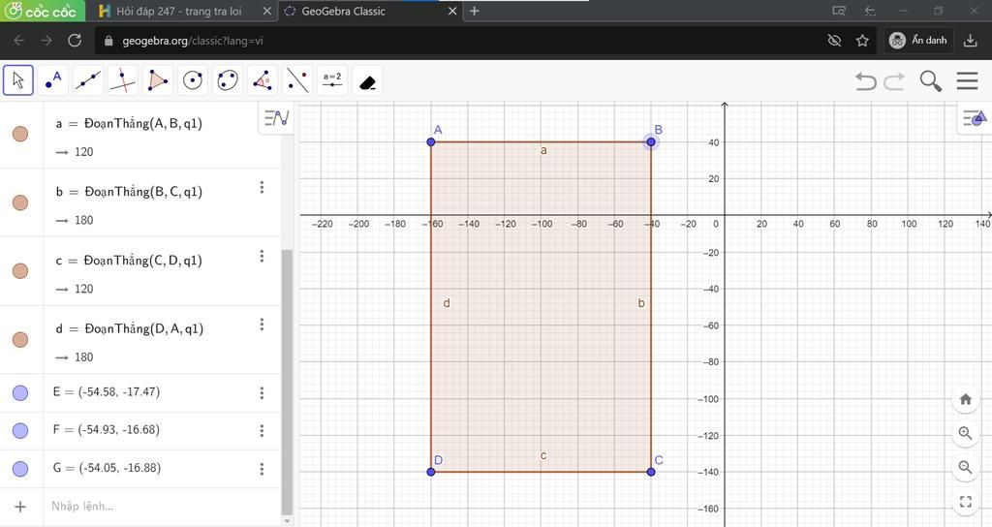The width and height of the screenshot is (992, 527).
Task: Select the Circle with center tool
Action: (193, 80)
